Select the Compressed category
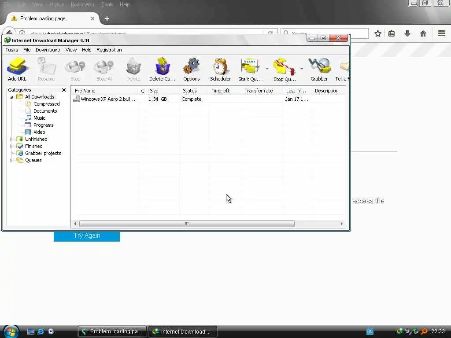The image size is (451, 338). (x=46, y=104)
